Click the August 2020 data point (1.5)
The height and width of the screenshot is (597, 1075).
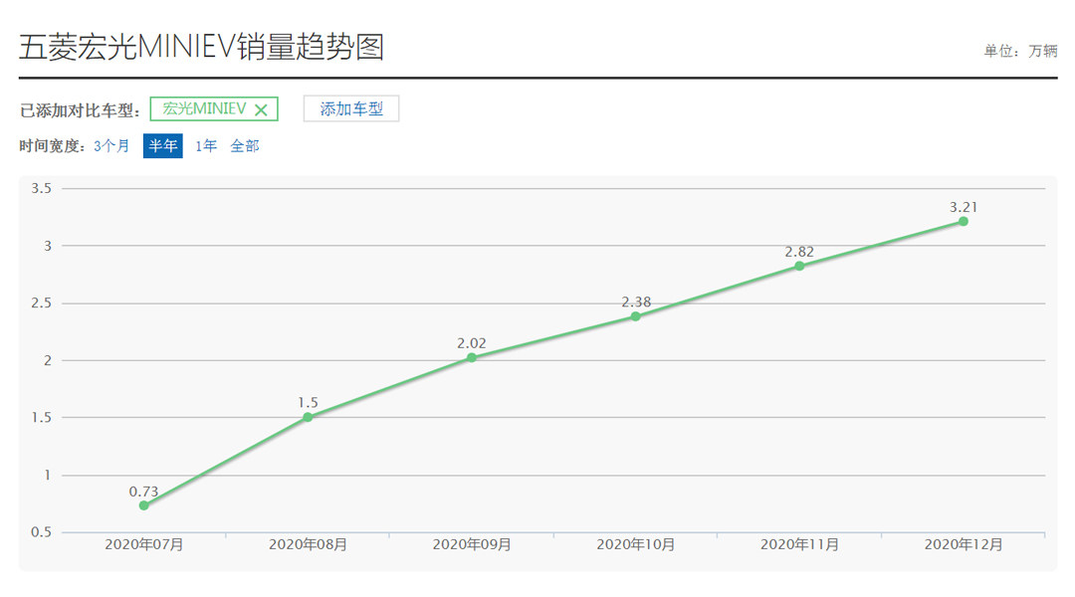coord(308,417)
